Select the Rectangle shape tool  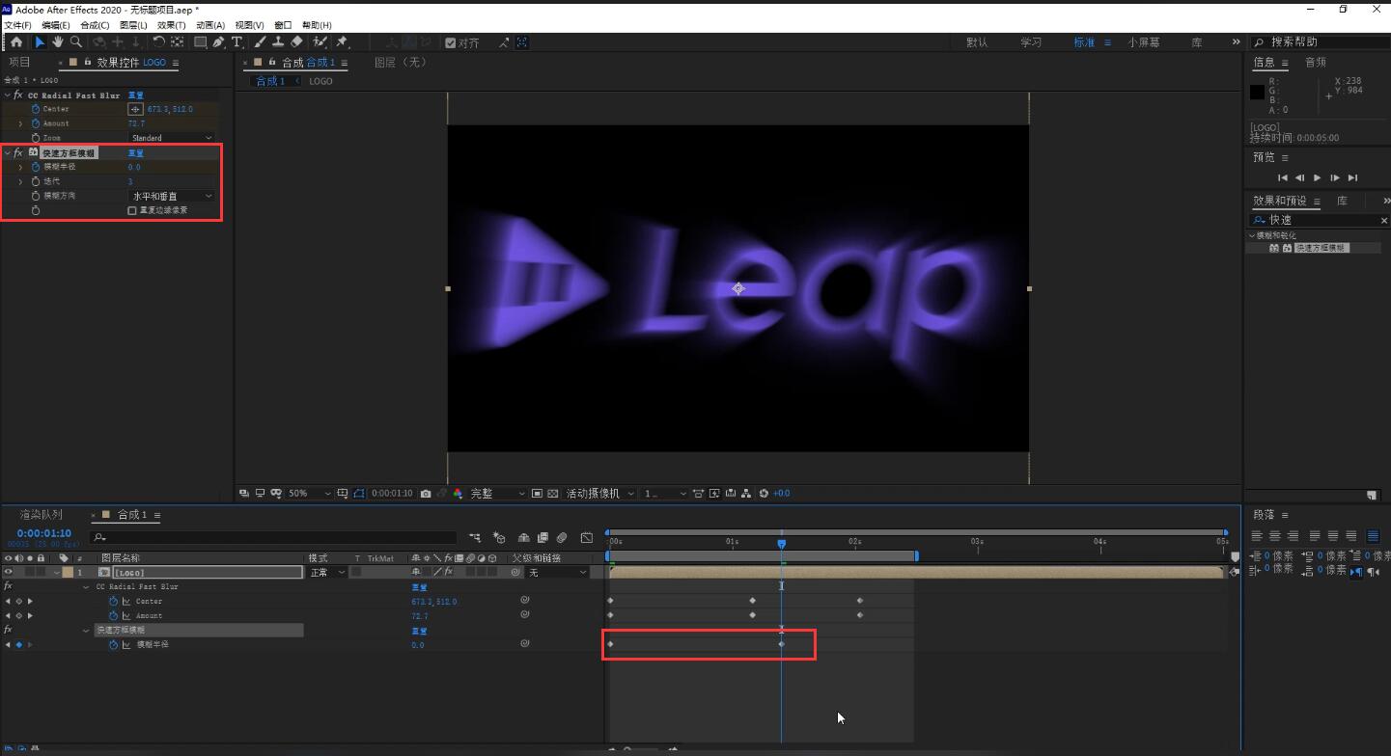[x=201, y=42]
